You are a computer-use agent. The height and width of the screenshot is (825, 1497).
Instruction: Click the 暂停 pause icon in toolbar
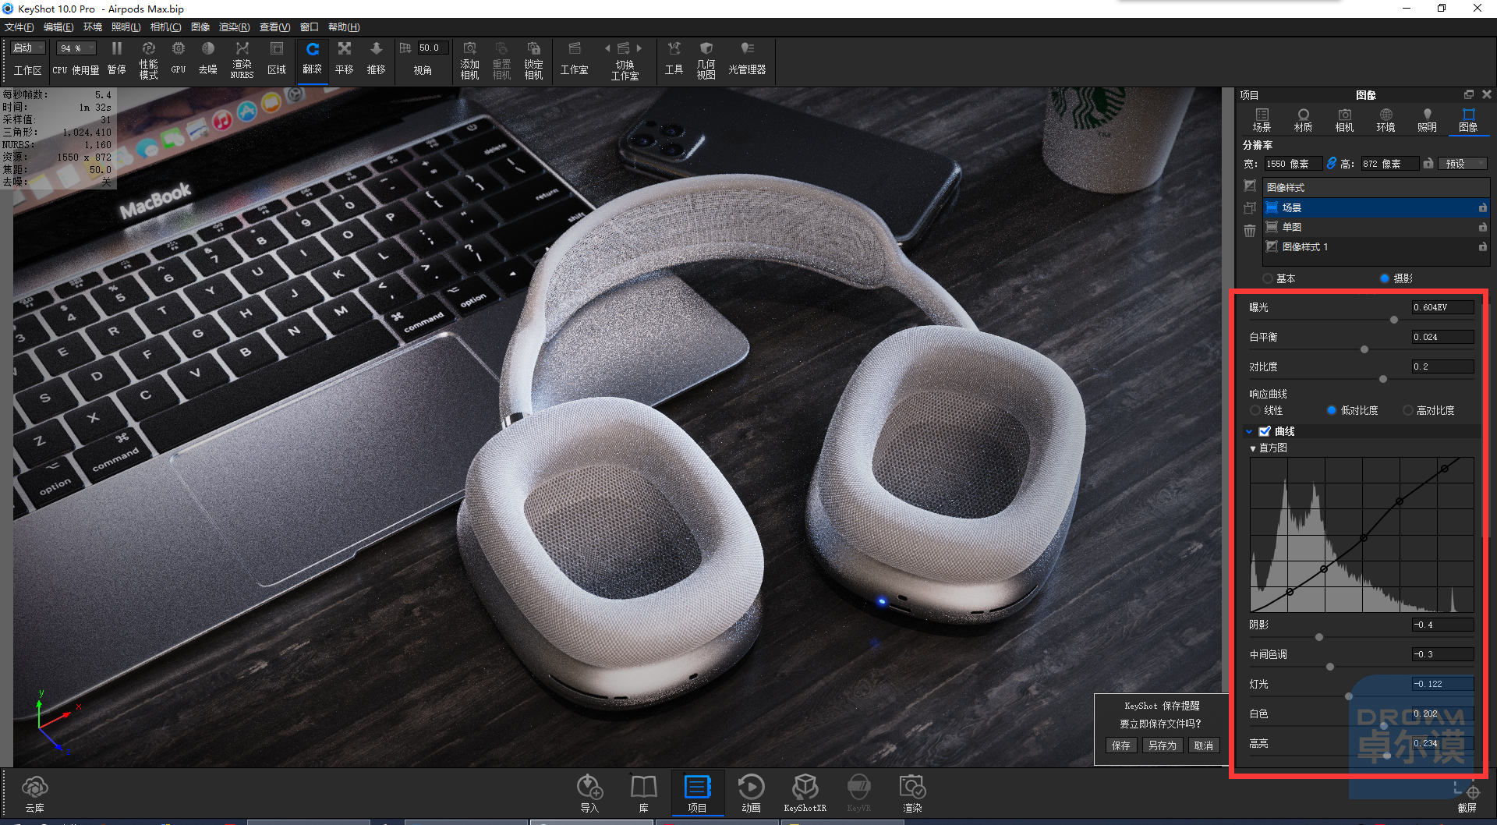(116, 49)
